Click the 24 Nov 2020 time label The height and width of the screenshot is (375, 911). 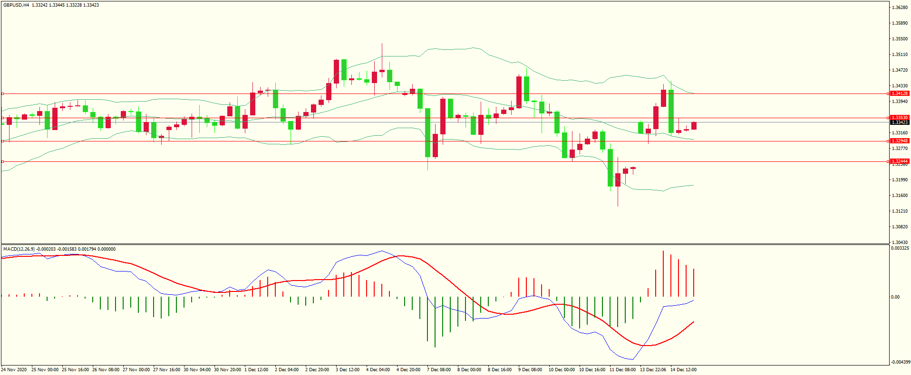[x=14, y=370]
